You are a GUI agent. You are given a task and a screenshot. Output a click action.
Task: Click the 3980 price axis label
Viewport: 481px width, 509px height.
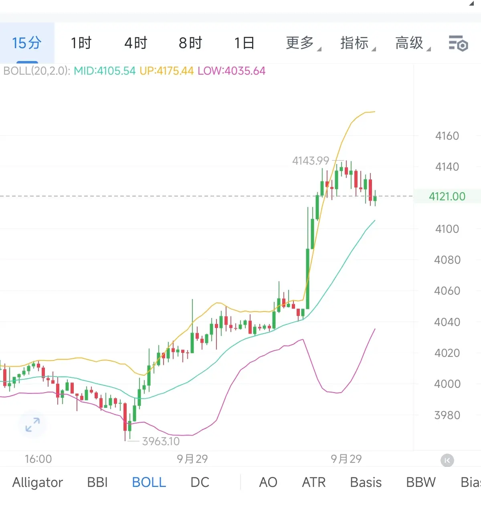447,415
